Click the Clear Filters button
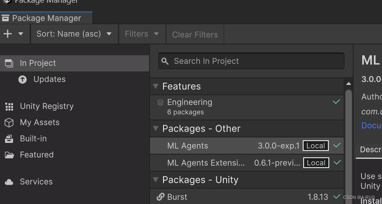The width and height of the screenshot is (382, 204). 195,35
